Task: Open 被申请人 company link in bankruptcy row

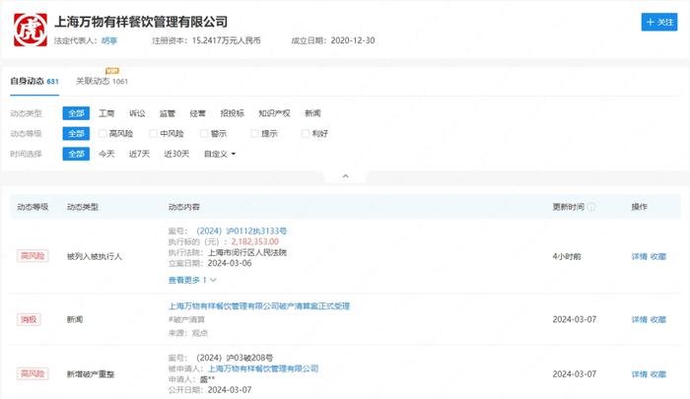Action: [263, 368]
